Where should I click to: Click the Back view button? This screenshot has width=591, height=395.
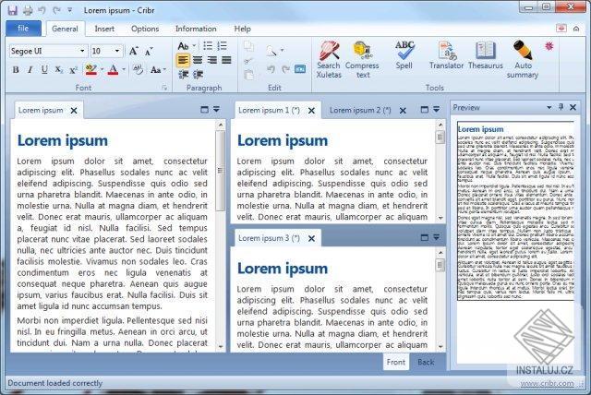[x=426, y=362]
